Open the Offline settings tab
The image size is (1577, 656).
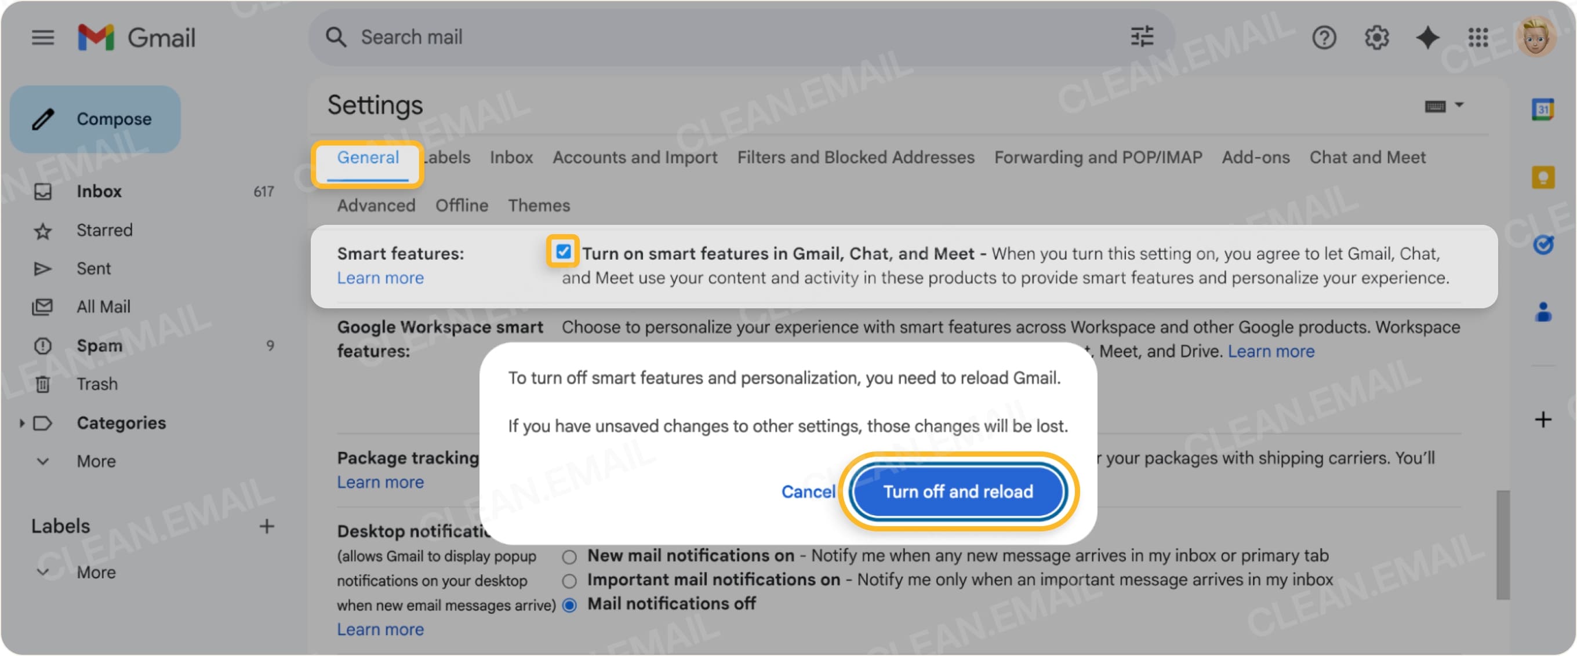462,206
